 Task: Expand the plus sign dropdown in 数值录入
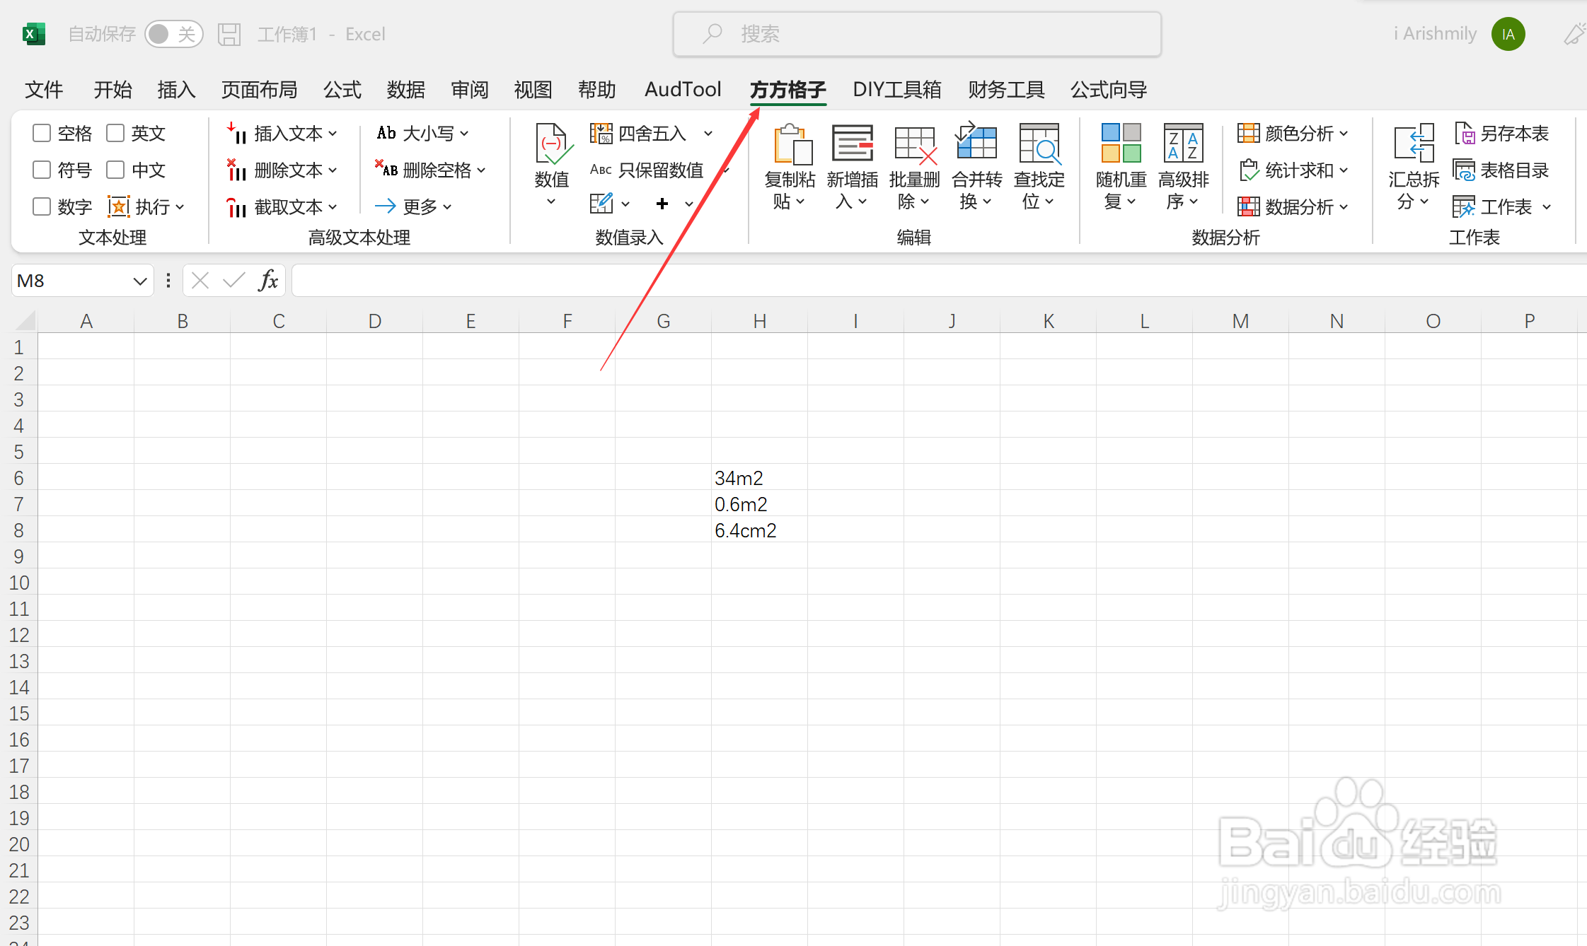click(689, 204)
